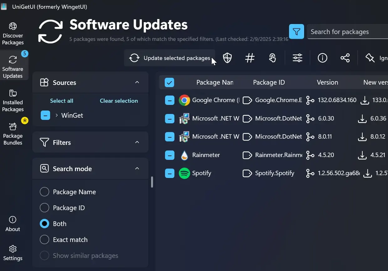Toggle the blue filter funnel button

(297, 32)
